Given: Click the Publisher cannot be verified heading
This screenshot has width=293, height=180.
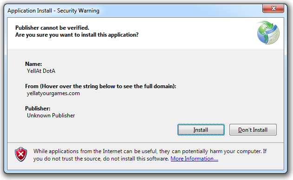Looking at the screenshot, I should tap(52, 28).
